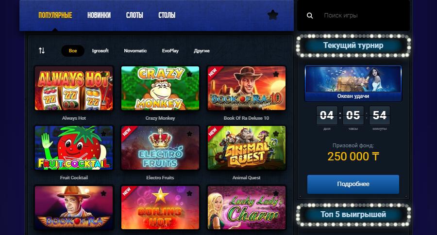437x235 pixels.
Task: Toggle favorite star on Fruit Cocktail
Action: click(103, 134)
